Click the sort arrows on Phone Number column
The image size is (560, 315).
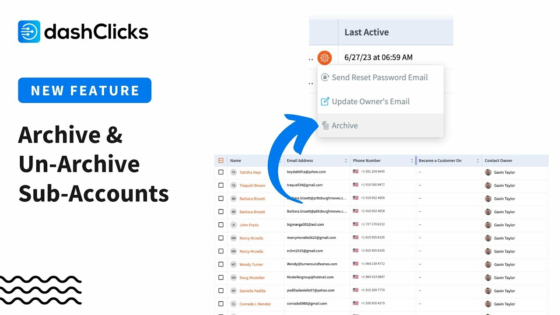[x=411, y=161]
